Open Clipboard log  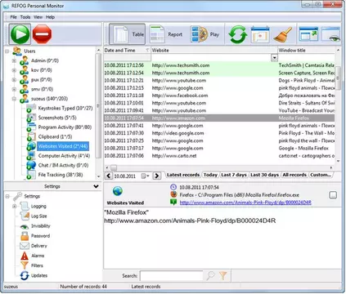(55, 136)
